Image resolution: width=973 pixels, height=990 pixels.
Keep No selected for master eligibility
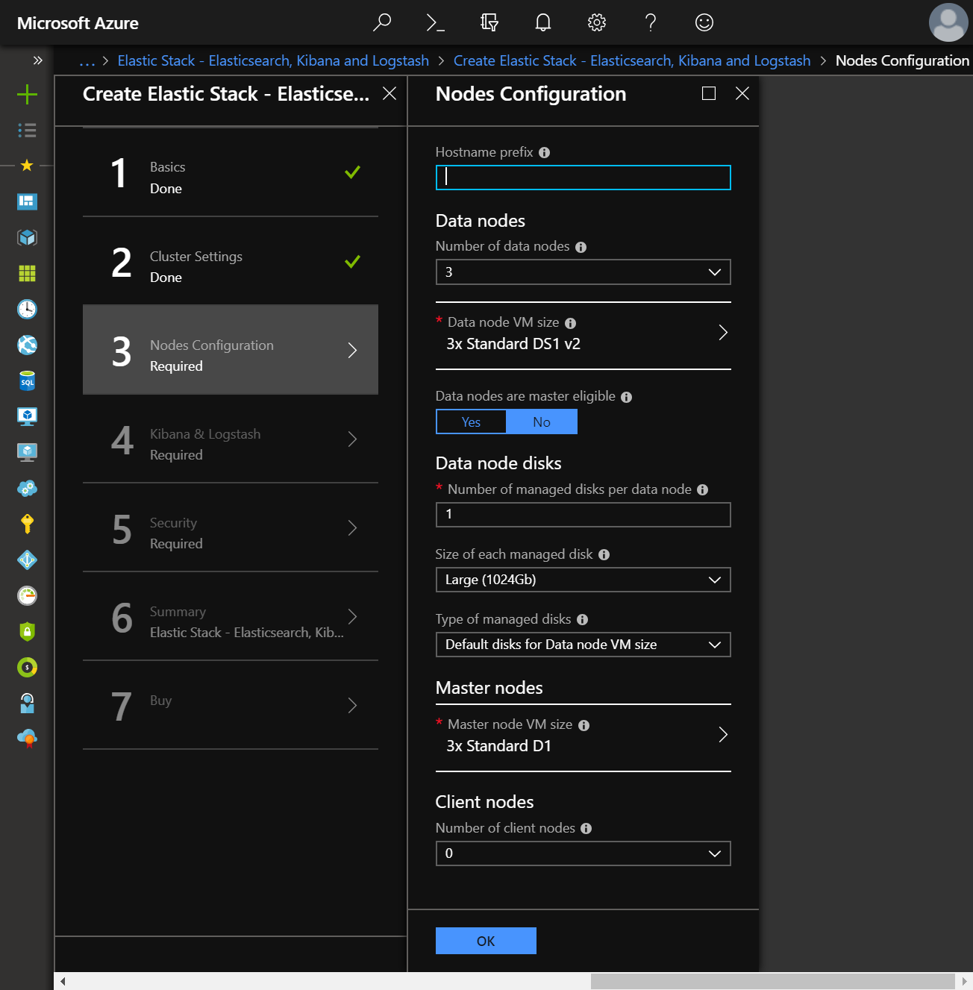click(542, 422)
